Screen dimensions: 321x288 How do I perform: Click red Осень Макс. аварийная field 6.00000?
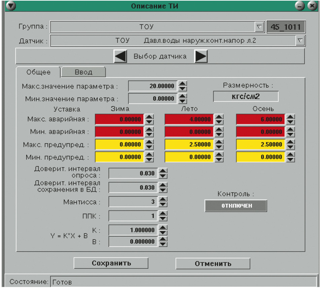coord(260,119)
